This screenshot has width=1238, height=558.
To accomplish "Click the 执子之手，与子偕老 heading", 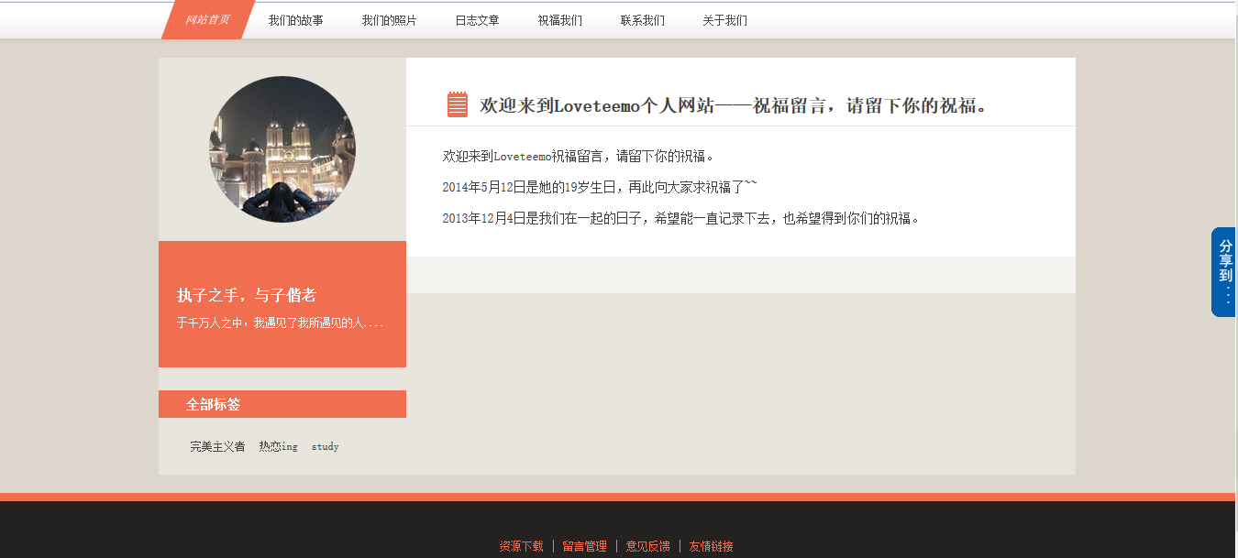I will point(247,295).
